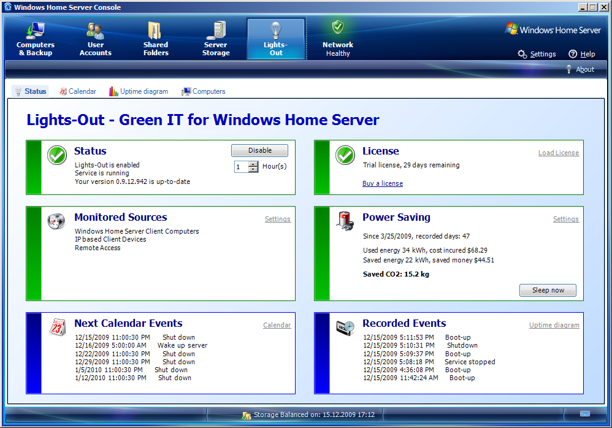Switch to the Computers tab
The height and width of the screenshot is (428, 612).
(204, 91)
